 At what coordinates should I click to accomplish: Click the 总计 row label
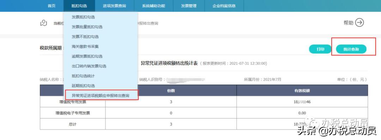[x=72, y=124]
